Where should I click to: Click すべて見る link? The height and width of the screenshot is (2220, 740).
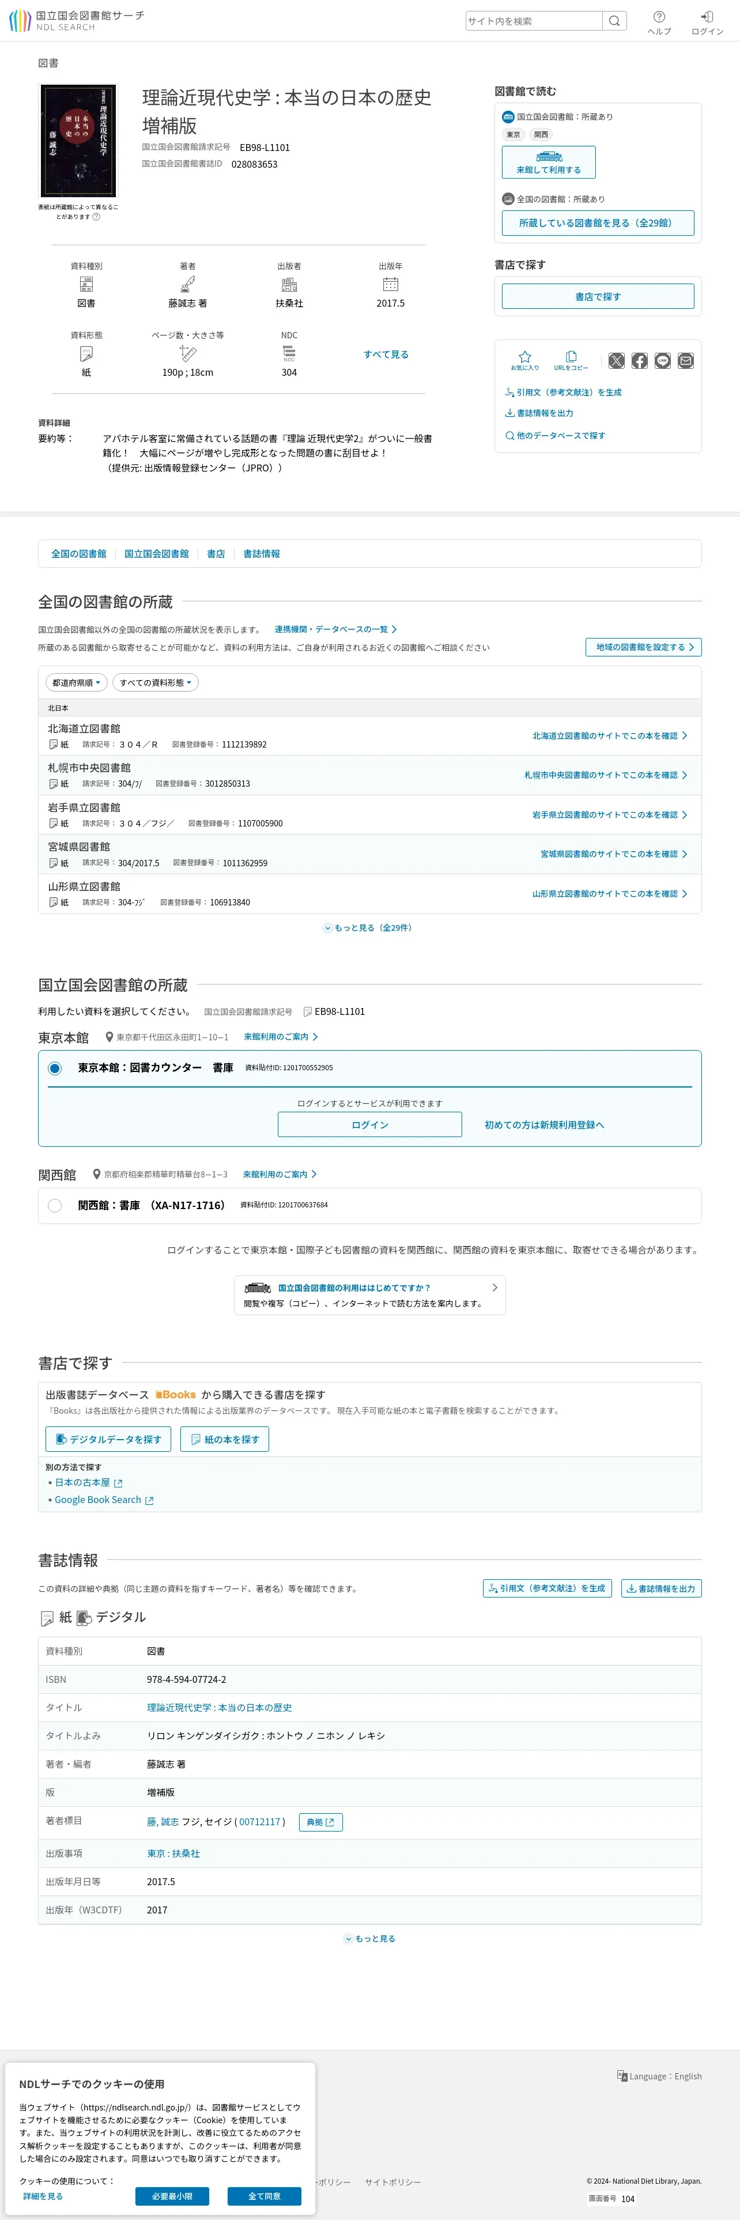coord(386,354)
